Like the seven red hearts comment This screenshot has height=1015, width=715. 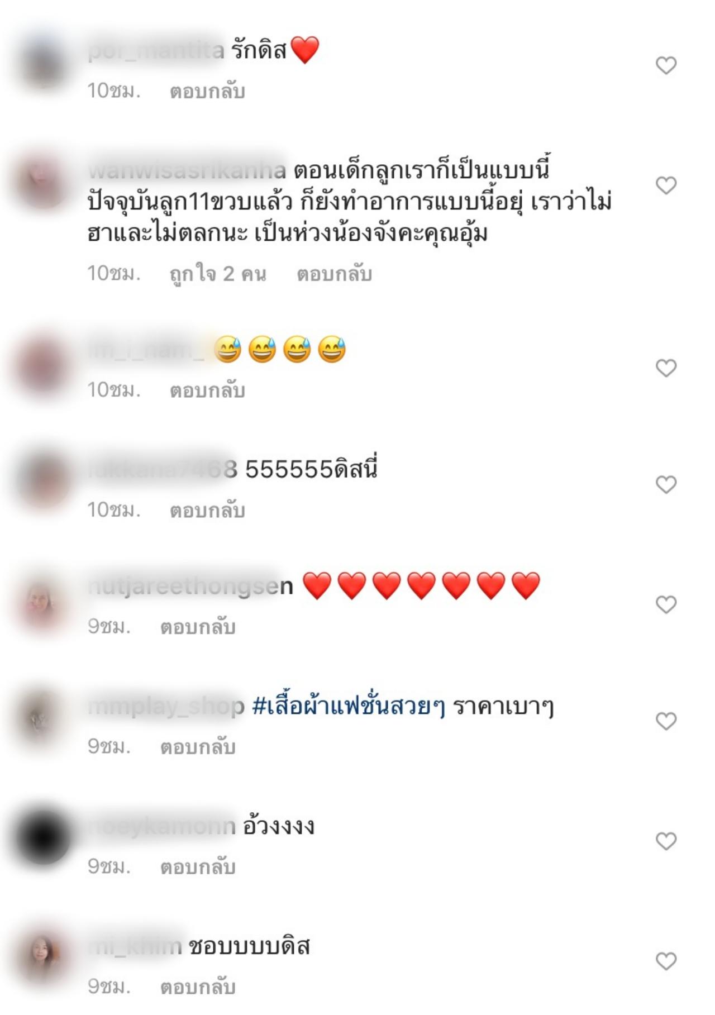pos(666,604)
